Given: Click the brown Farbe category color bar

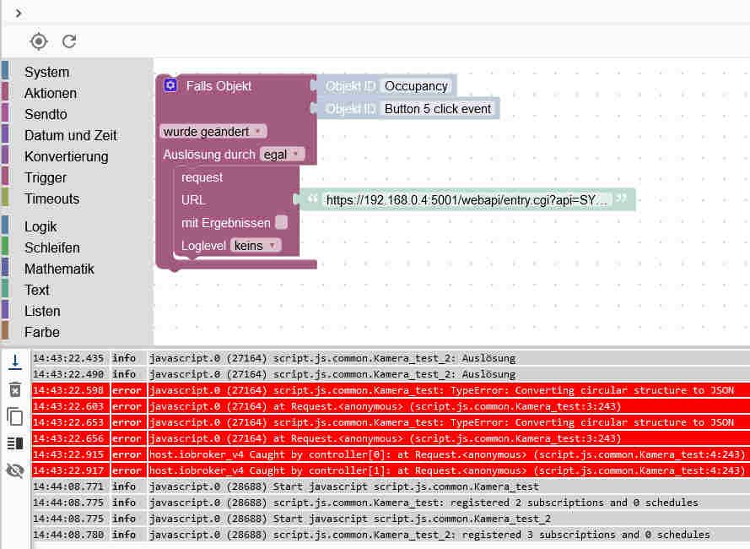Looking at the screenshot, I should (x=5, y=331).
